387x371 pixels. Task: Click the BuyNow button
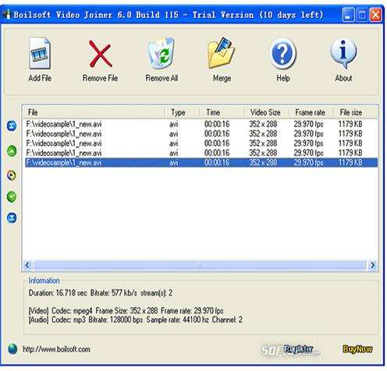357,349
